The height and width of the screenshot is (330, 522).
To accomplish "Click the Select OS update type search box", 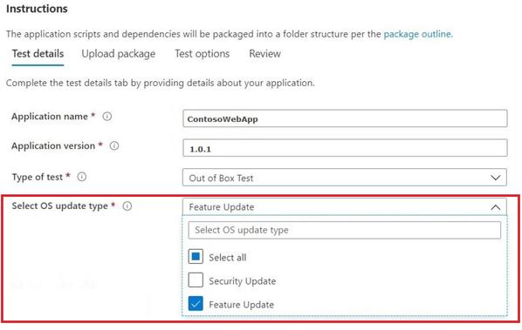I will click(345, 230).
